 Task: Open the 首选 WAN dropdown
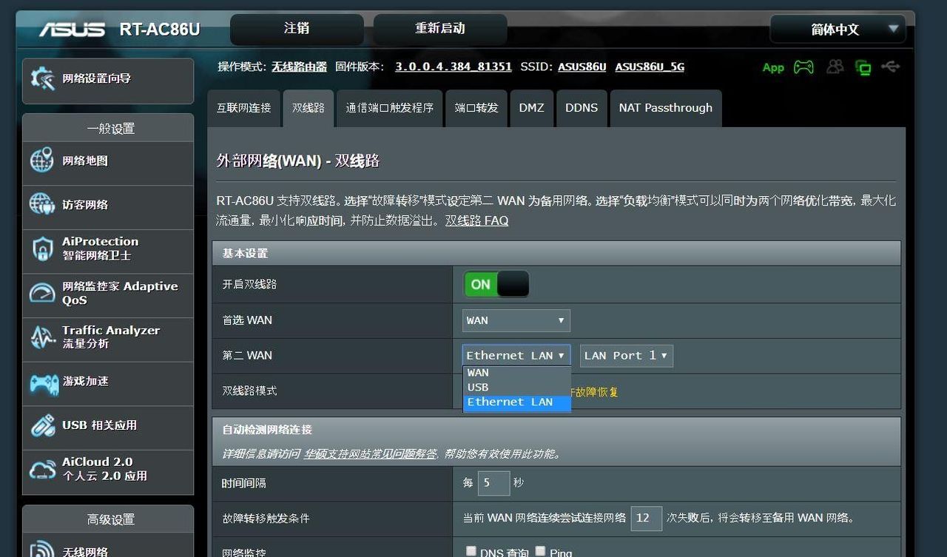516,320
